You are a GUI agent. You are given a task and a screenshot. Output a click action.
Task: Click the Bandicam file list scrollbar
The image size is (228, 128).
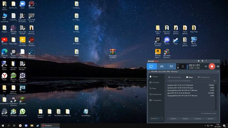click(216, 97)
